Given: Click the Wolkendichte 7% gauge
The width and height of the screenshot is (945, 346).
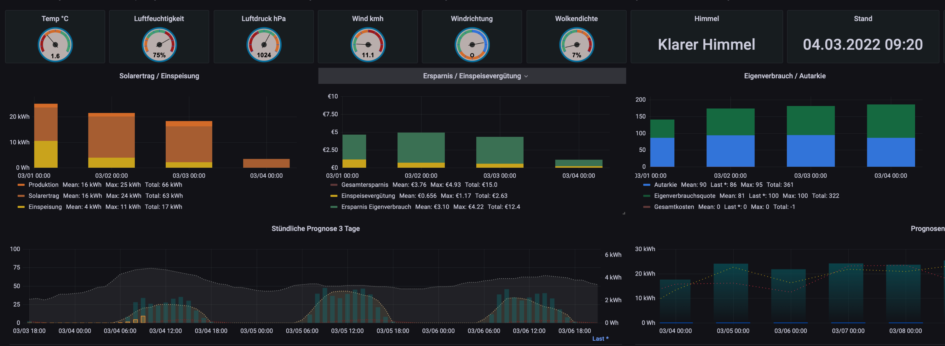Looking at the screenshot, I should coord(576,45).
